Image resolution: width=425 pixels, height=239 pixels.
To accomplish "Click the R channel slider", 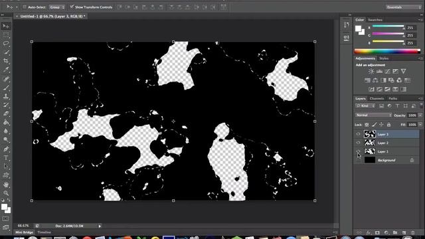I will click(388, 27).
